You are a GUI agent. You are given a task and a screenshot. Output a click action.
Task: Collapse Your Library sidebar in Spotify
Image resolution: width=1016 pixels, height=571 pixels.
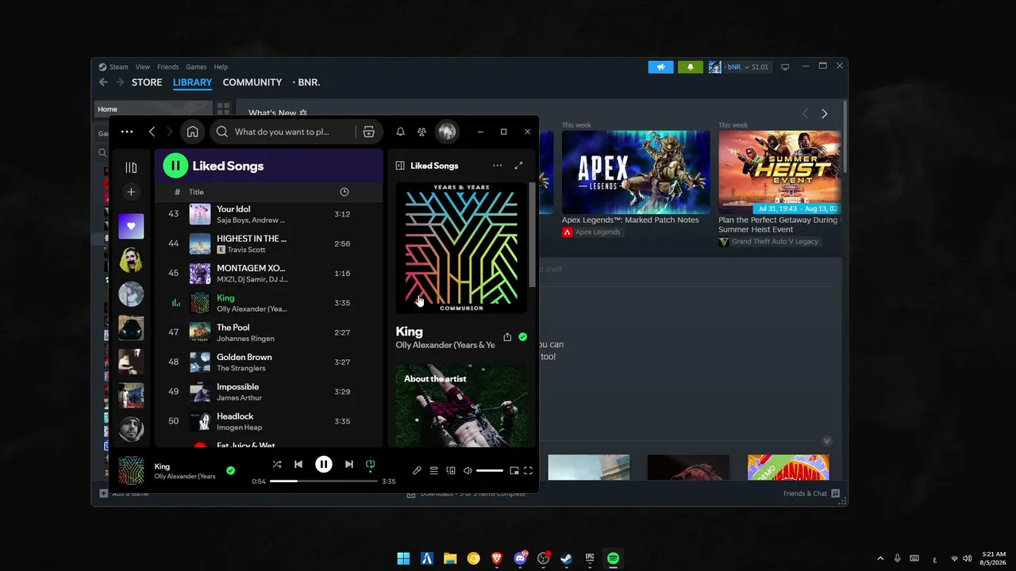(131, 167)
